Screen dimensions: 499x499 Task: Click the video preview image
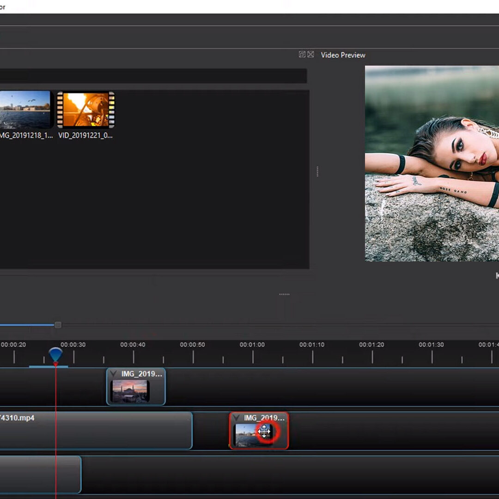[x=432, y=164]
